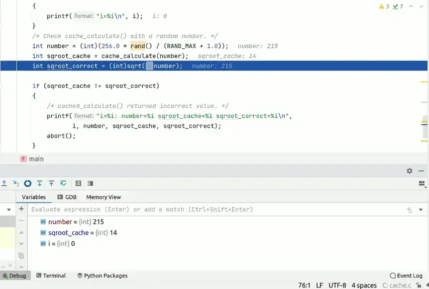Move the watch up with arrow icon
The width and height of the screenshot is (429, 289).
(x=21, y=232)
